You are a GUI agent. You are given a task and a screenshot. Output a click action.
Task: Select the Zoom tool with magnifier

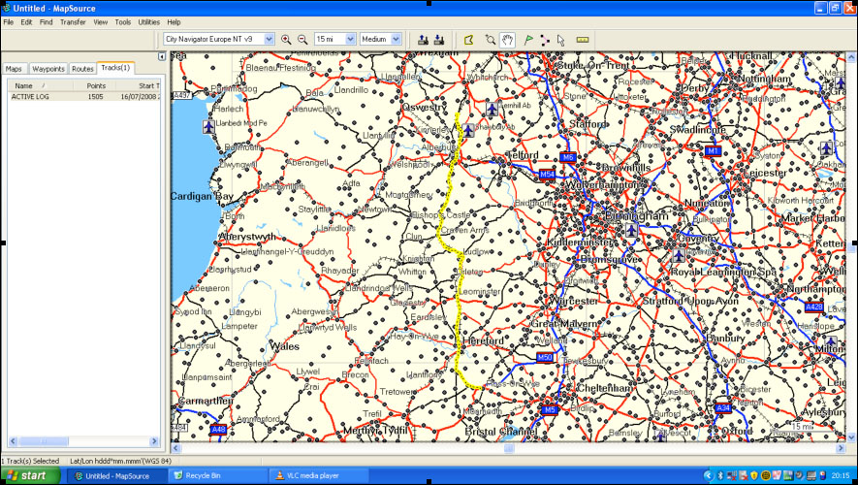pyautogui.click(x=491, y=40)
